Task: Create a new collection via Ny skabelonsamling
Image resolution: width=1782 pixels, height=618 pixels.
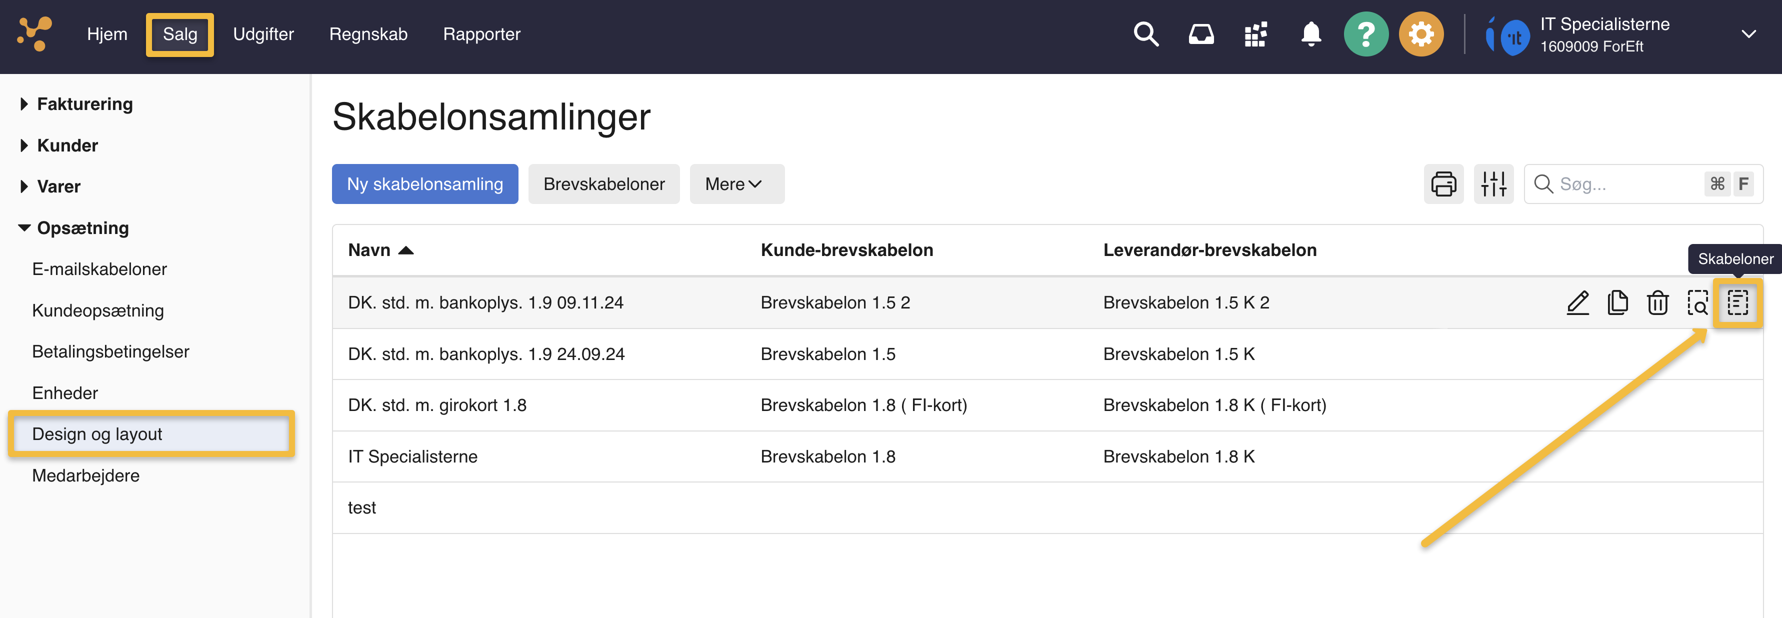Action: pos(424,183)
